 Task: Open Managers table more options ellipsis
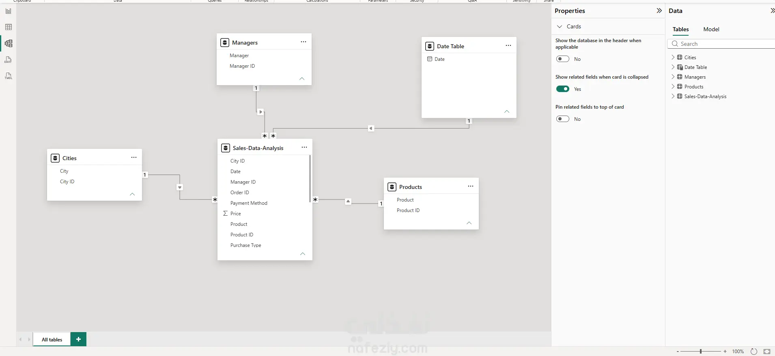[x=304, y=42]
